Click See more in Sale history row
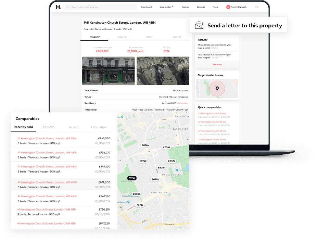This screenshot has width=317, height=242. pyautogui.click(x=183, y=103)
